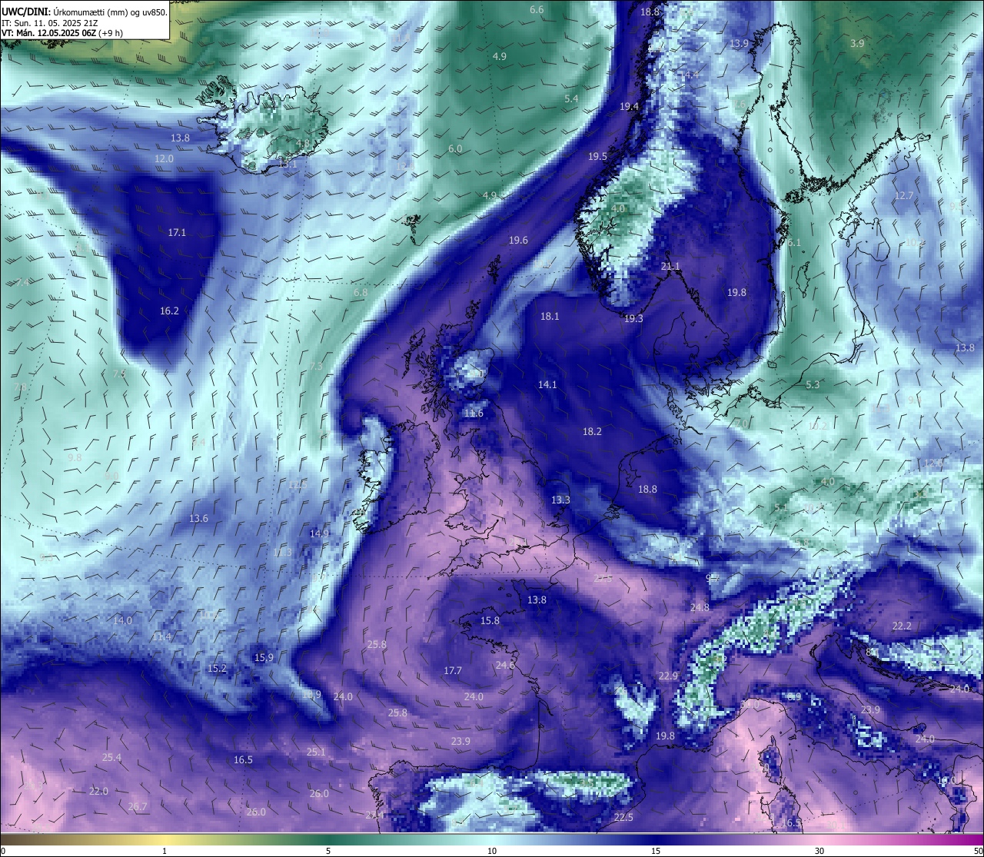Click the 6.0 value in the Norwegian Sea

tap(455, 149)
